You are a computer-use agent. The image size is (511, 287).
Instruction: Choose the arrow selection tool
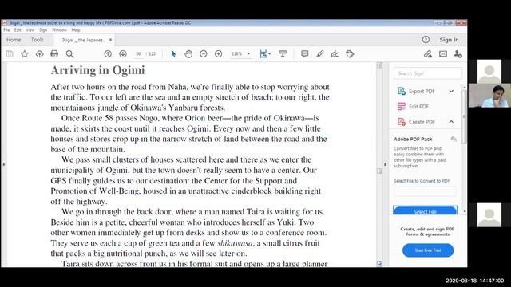click(x=173, y=54)
